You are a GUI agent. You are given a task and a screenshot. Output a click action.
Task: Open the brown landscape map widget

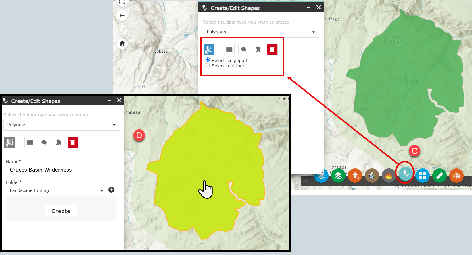pos(372,176)
